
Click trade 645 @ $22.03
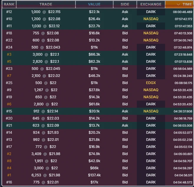point(46,118)
